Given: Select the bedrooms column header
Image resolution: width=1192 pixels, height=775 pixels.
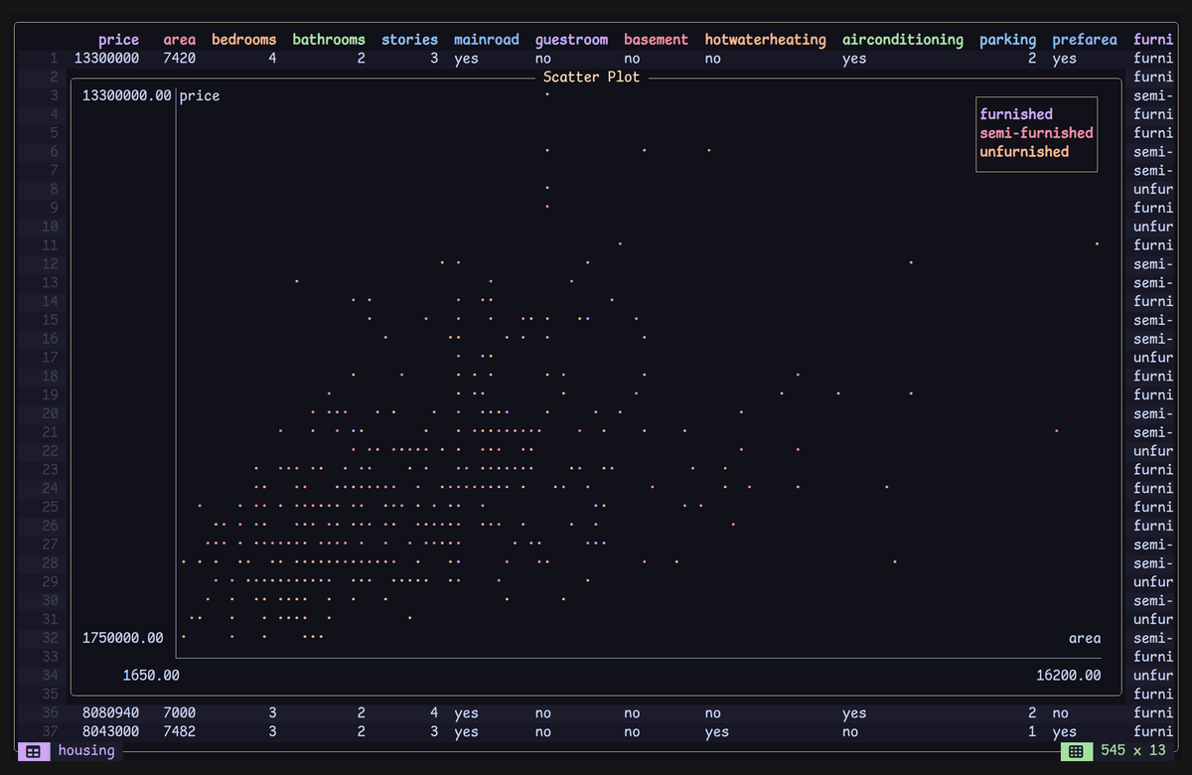Looking at the screenshot, I should (244, 40).
